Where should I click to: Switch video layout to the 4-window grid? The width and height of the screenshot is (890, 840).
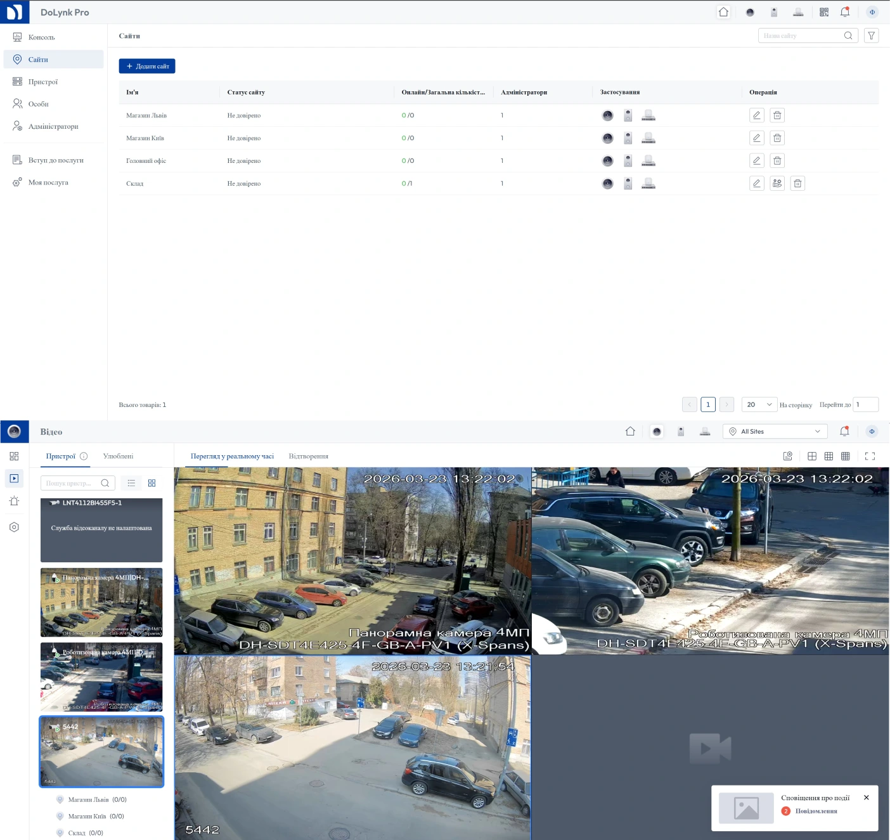(x=812, y=456)
